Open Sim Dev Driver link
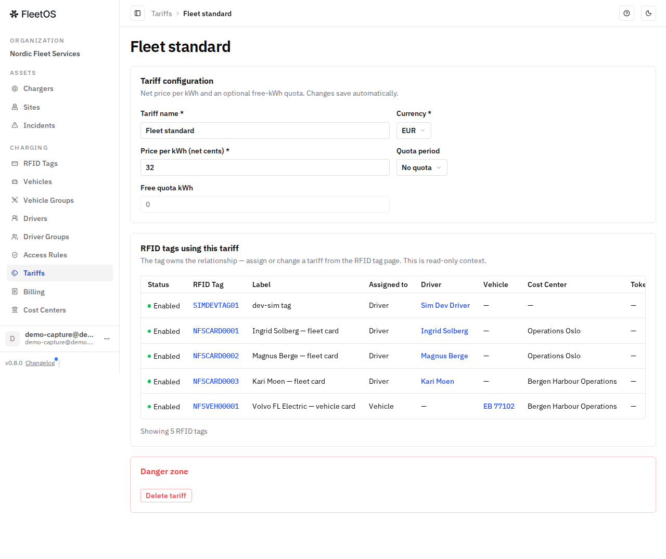 445,305
